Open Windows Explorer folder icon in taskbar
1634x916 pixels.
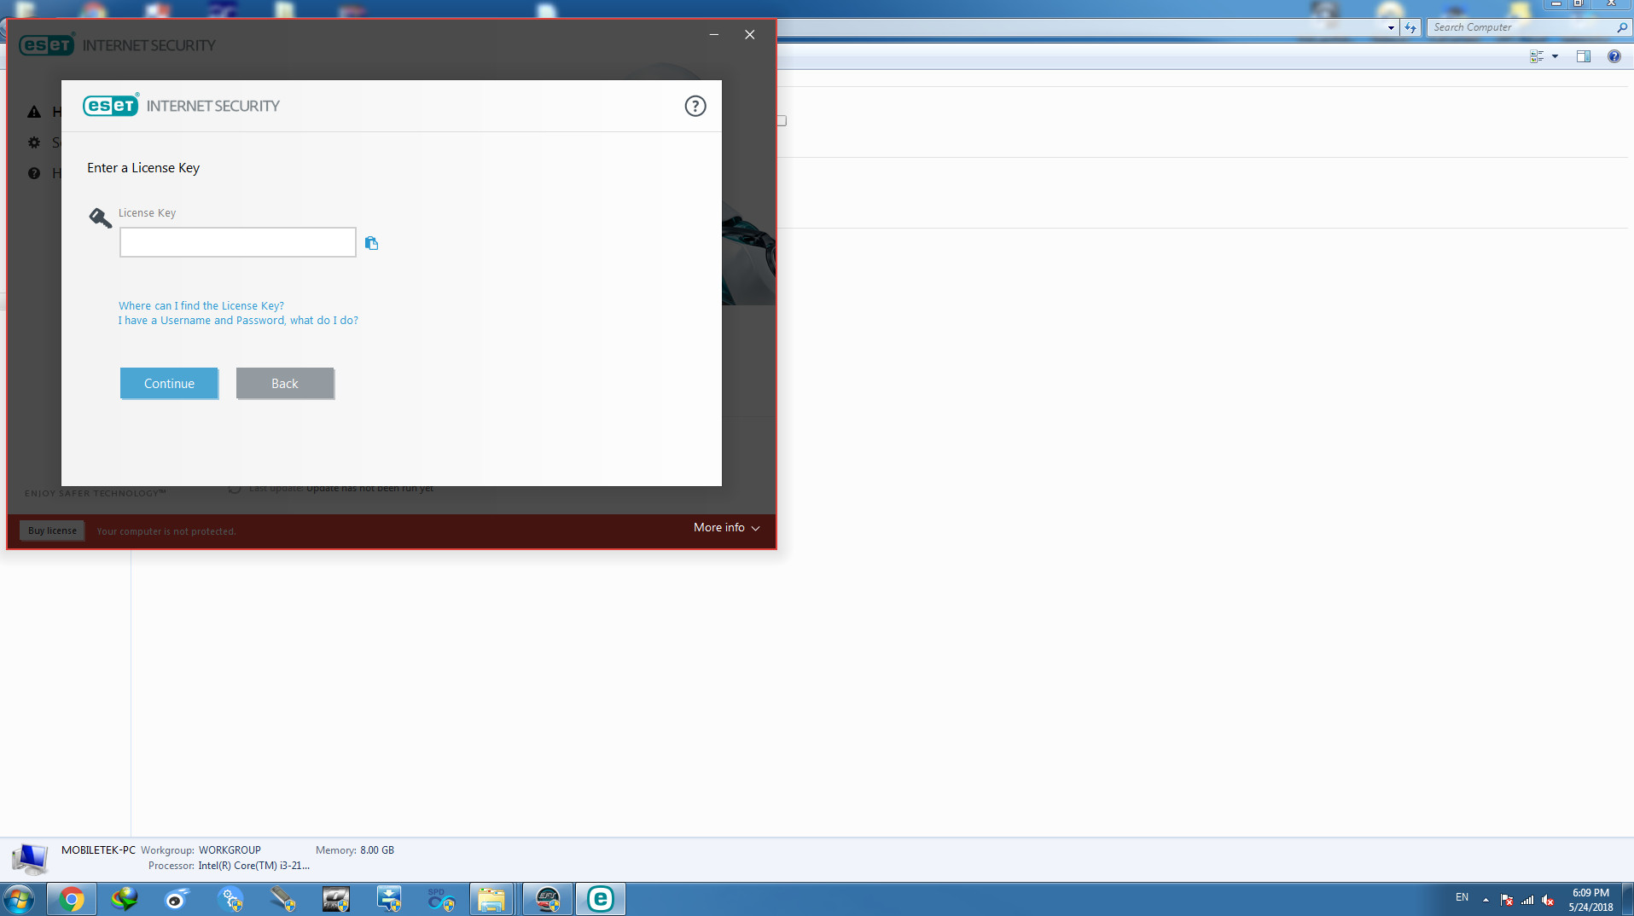[x=491, y=899]
